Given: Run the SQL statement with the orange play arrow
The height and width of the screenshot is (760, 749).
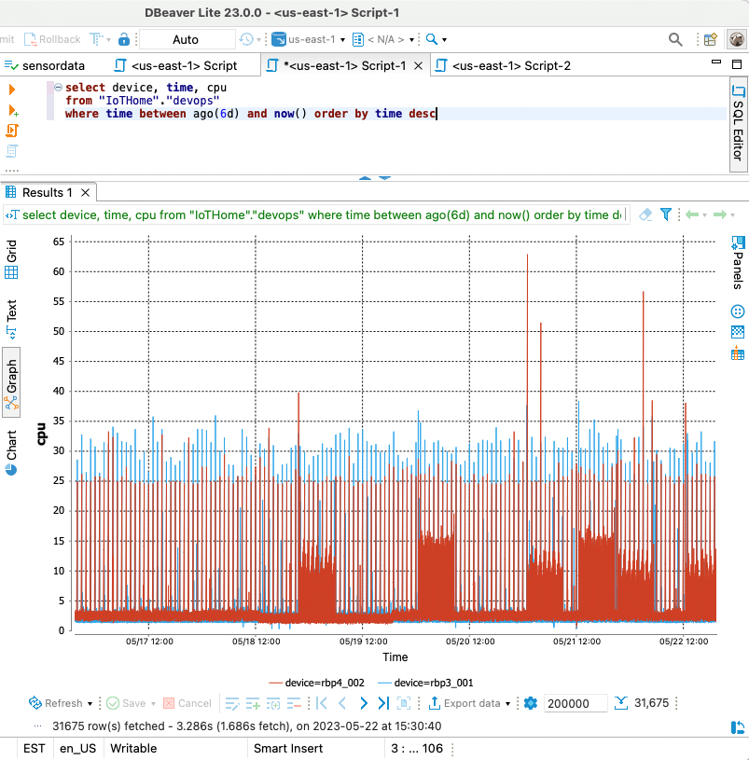Looking at the screenshot, I should (13, 90).
